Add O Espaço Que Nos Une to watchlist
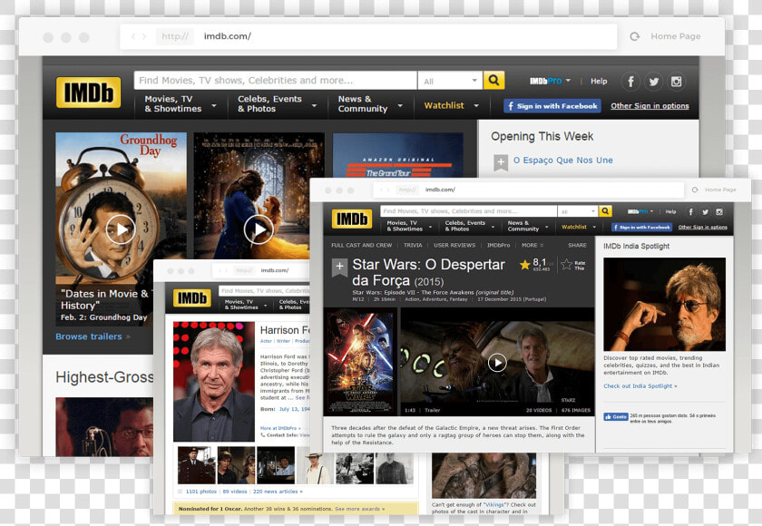 pos(501,162)
